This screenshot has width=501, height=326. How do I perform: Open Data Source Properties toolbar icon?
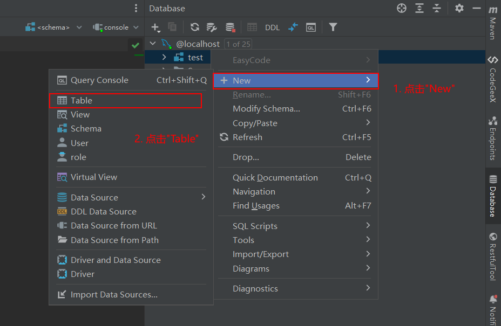pos(212,27)
